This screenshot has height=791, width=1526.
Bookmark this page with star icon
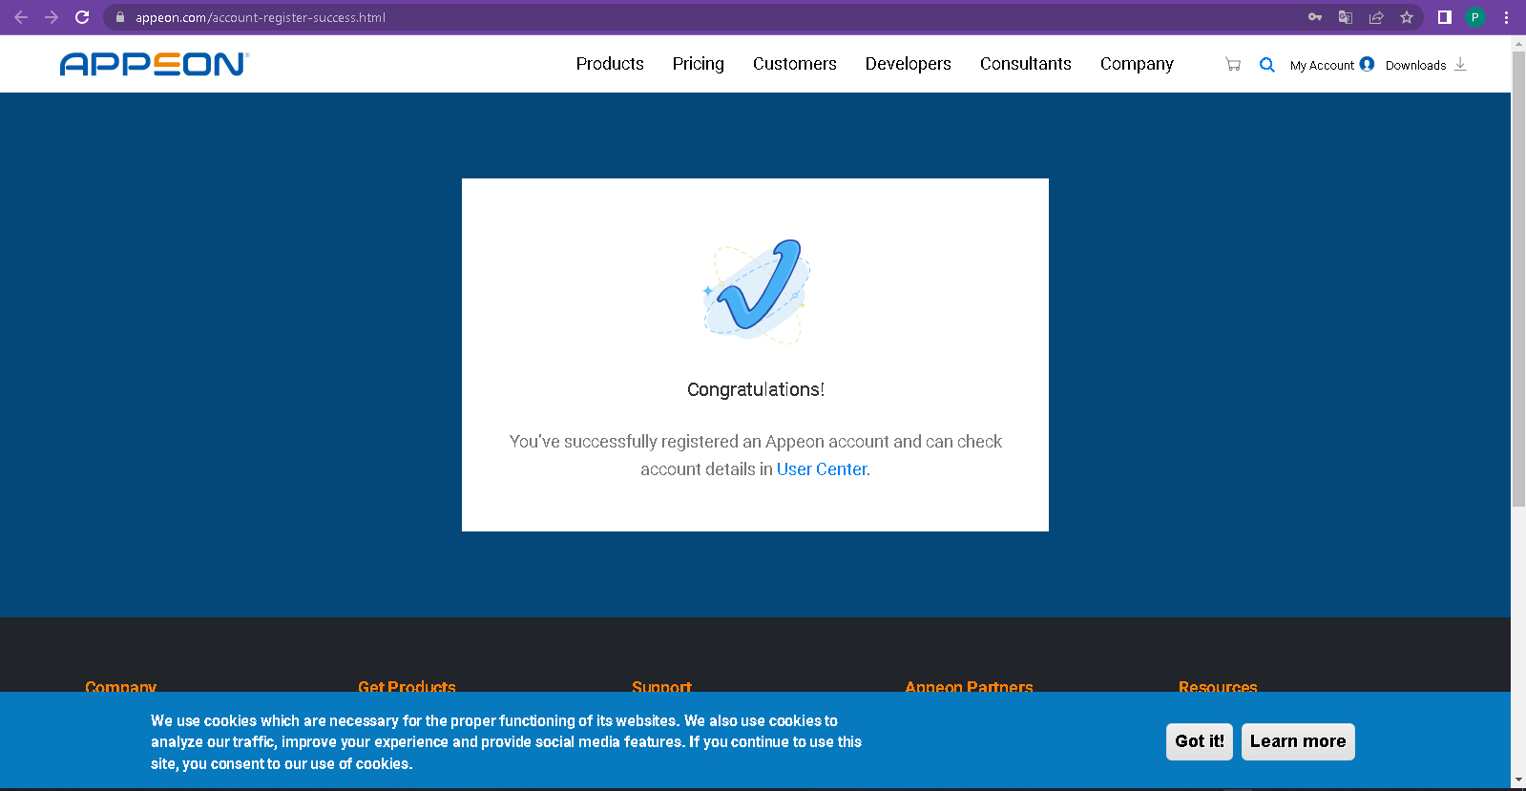click(1406, 17)
